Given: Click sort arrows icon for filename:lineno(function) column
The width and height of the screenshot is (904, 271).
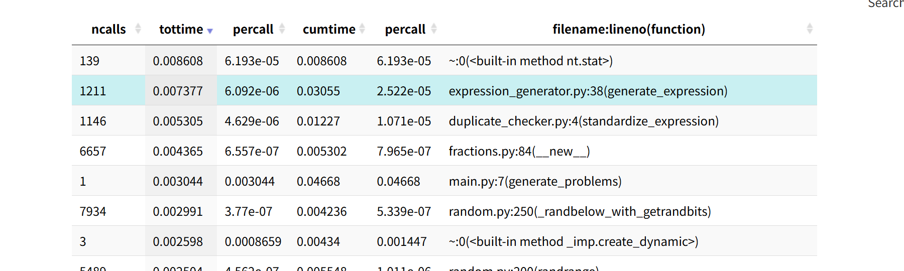Looking at the screenshot, I should [810, 29].
